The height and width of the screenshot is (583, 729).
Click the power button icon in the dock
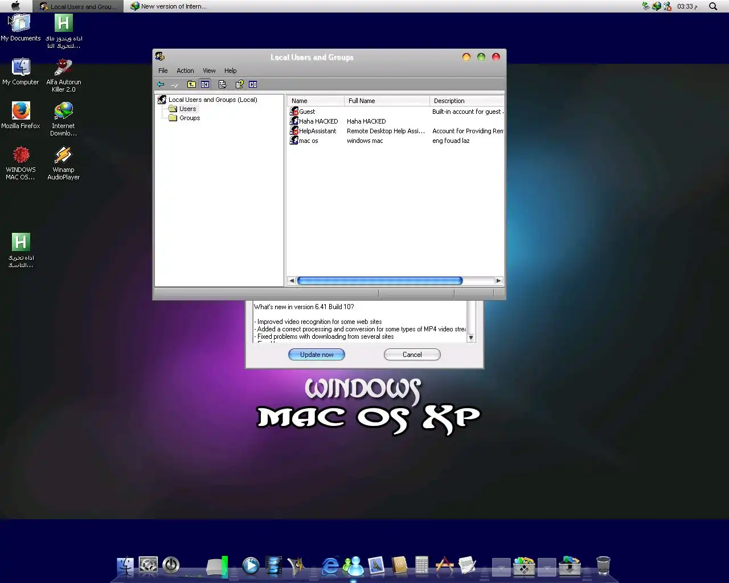(171, 565)
